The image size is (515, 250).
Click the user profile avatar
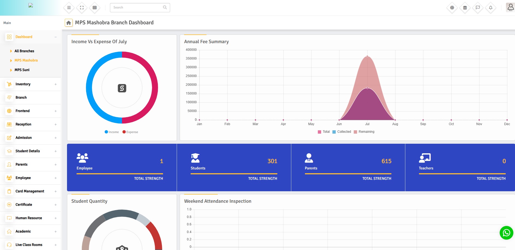[x=510, y=7]
